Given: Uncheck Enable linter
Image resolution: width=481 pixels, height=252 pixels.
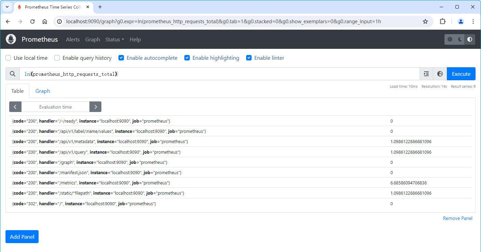Looking at the screenshot, I should pyautogui.click(x=249, y=58).
